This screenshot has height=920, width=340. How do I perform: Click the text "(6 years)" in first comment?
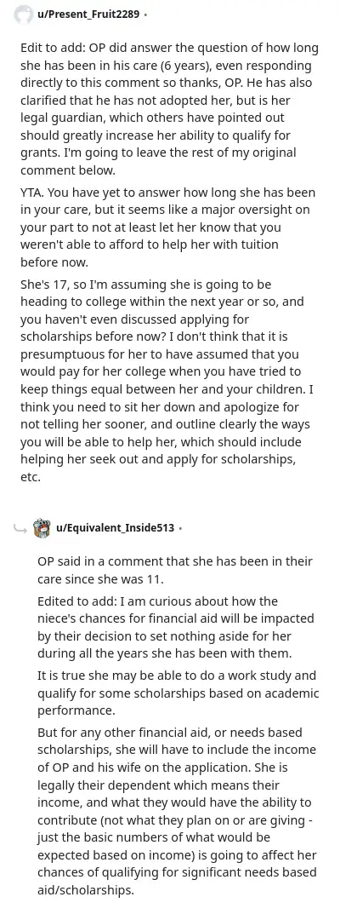(175, 65)
